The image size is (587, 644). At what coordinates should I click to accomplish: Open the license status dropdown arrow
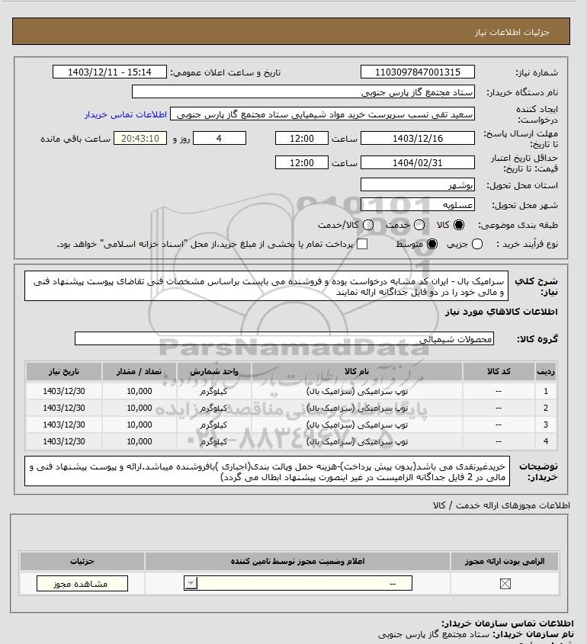point(191,583)
